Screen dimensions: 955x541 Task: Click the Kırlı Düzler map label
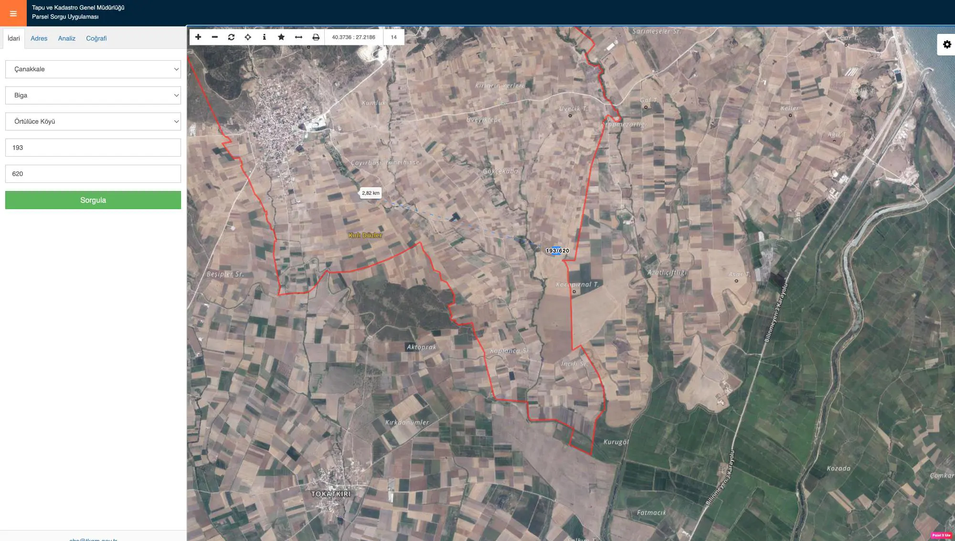tap(365, 235)
